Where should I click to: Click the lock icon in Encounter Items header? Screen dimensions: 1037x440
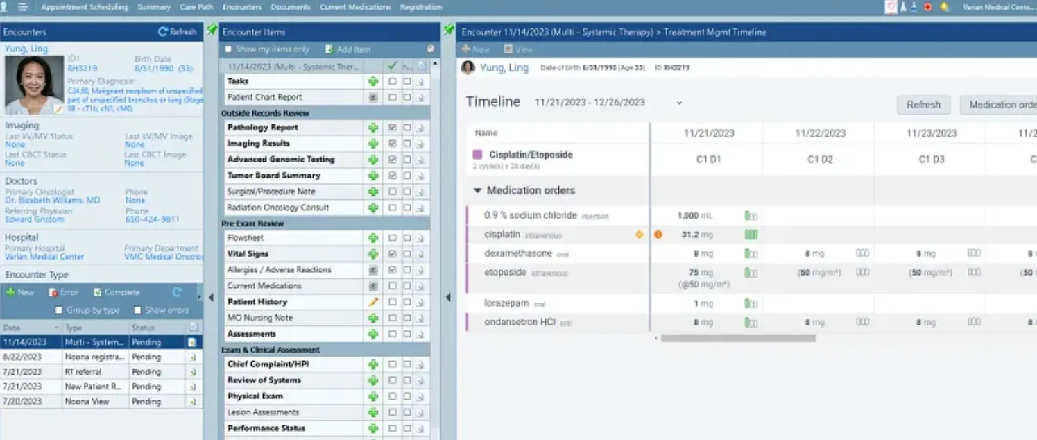tap(431, 48)
